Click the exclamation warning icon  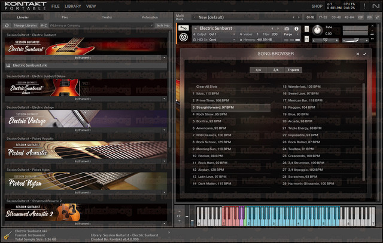[364, 6]
